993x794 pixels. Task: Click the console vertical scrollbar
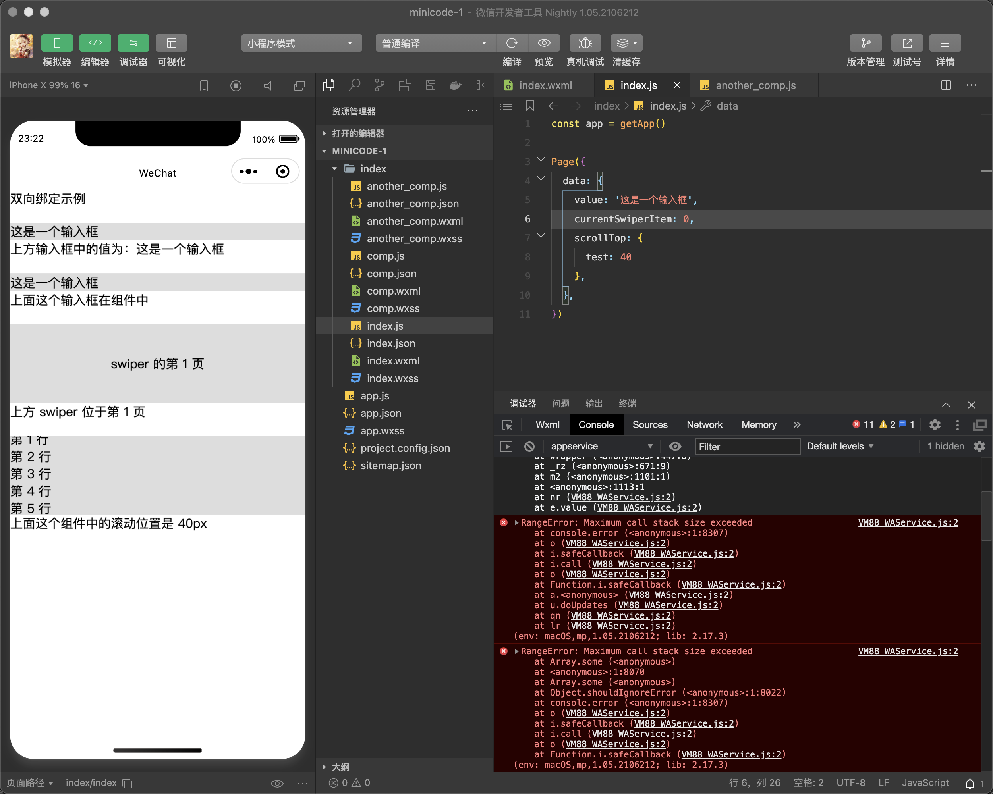click(987, 516)
